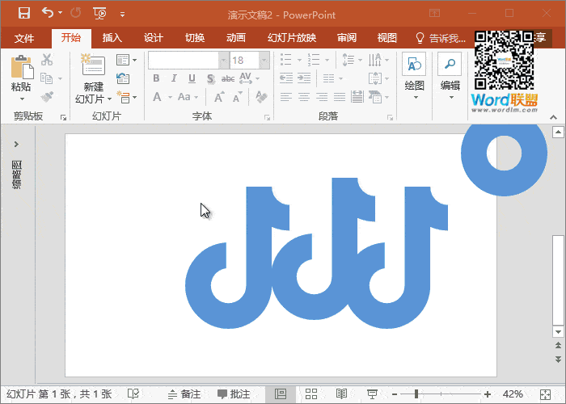Viewport: 566px width, 404px height.
Task: Click the Format Painter brush icon
Action: 47,97
